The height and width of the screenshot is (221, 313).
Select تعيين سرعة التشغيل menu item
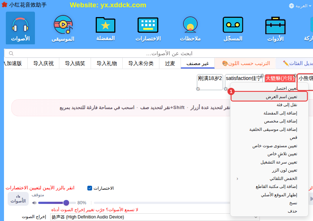pyautogui.click(x=269, y=162)
